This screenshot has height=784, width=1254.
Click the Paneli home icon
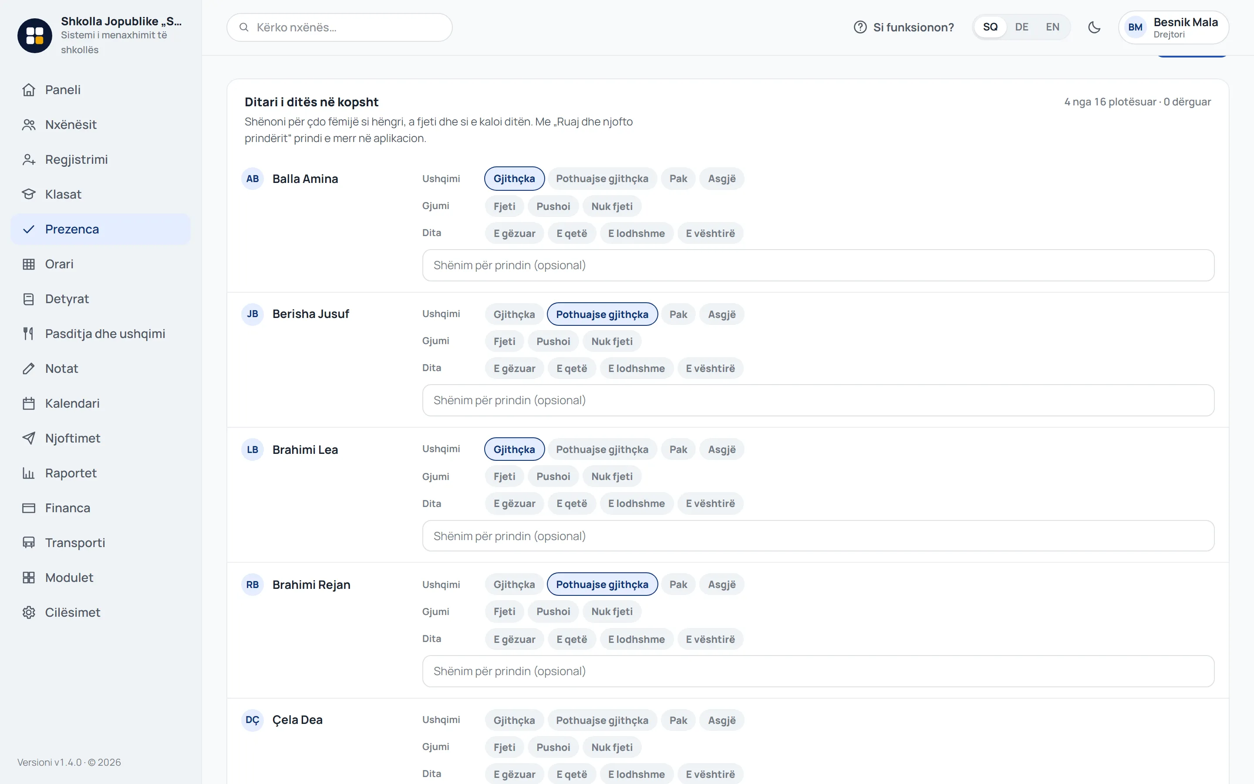(x=28, y=90)
